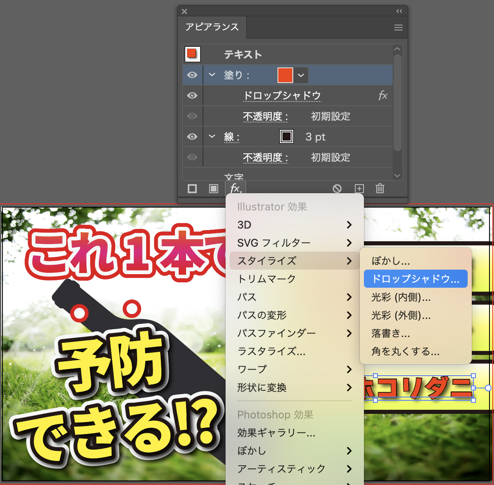The height and width of the screenshot is (485, 494).
Task: Toggle visibility of the Stroke attribute
Action: 192,137
